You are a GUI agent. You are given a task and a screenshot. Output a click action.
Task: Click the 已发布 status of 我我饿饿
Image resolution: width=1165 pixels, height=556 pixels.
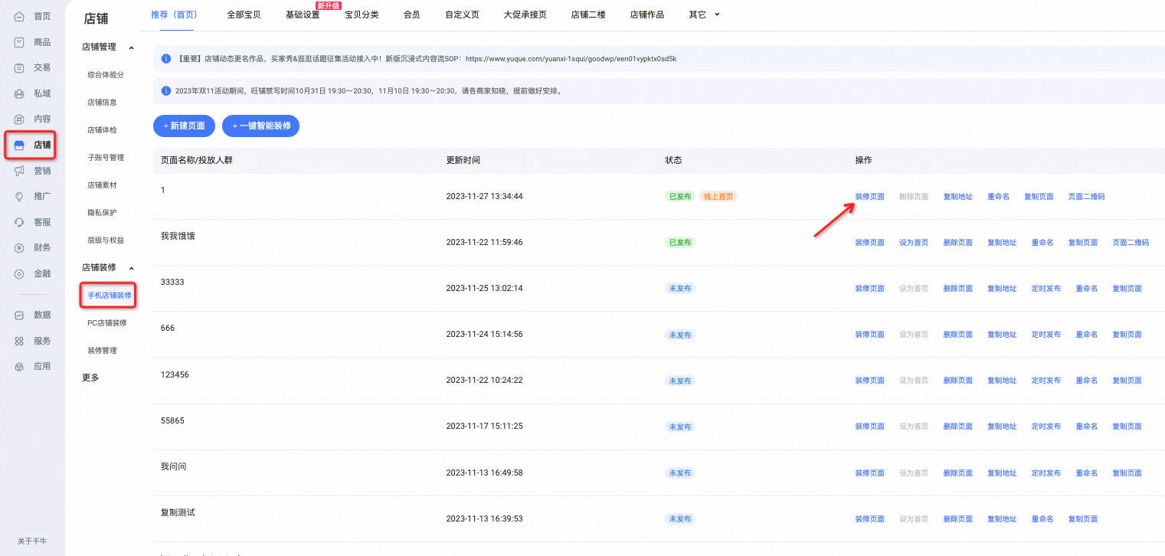pos(680,243)
